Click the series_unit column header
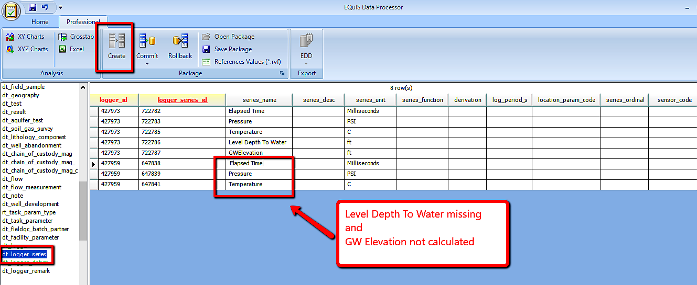 click(370, 100)
